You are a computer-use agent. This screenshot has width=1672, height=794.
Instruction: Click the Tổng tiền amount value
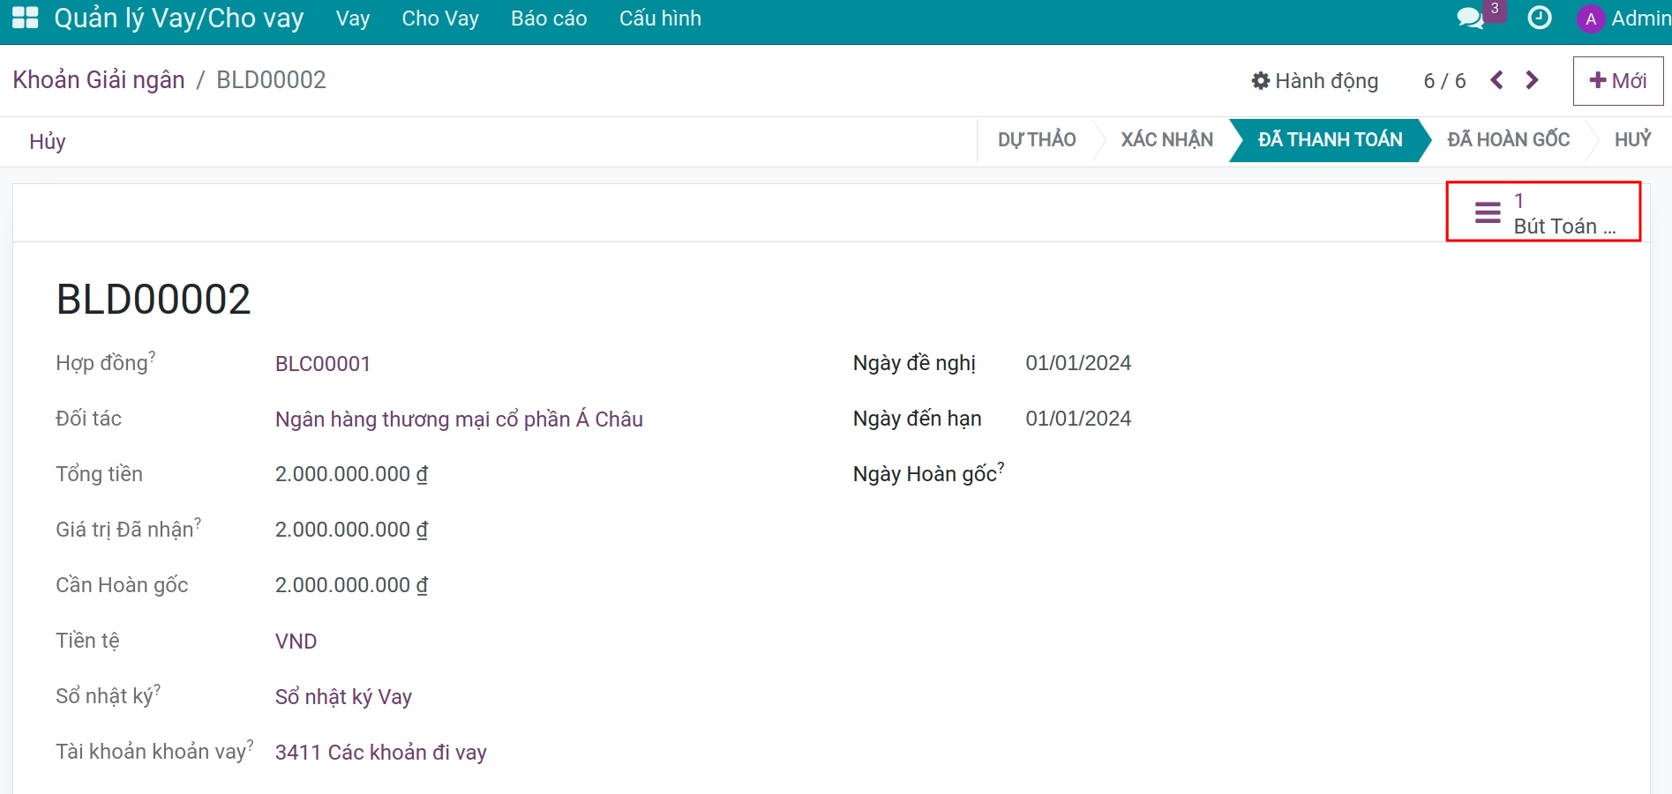tap(351, 474)
